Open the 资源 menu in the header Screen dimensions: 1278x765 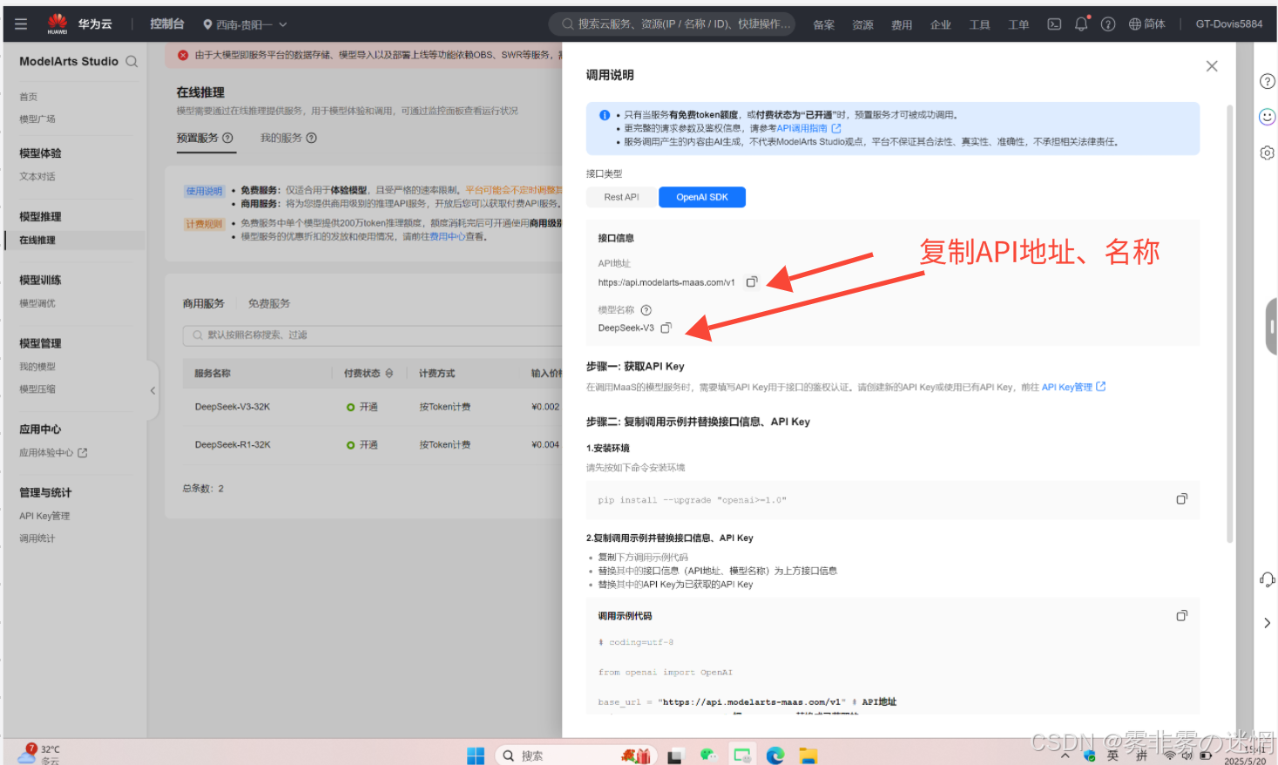(862, 24)
